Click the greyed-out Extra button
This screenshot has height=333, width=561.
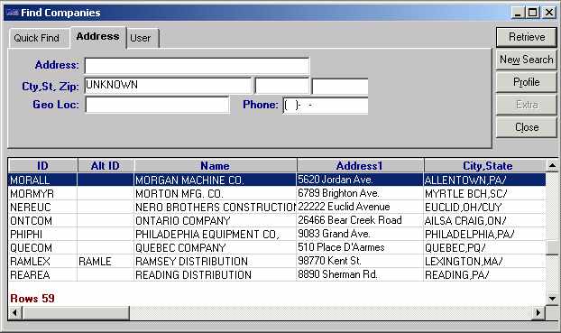tap(527, 105)
